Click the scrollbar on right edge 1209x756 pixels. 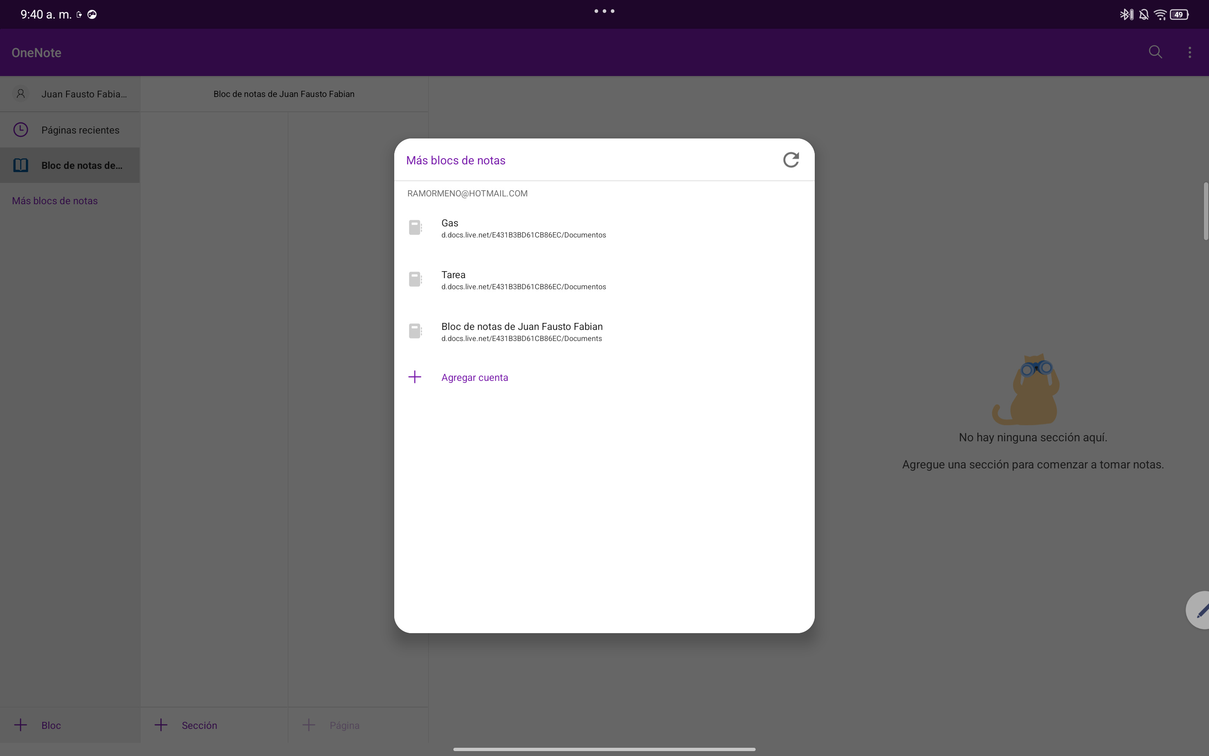point(1205,212)
